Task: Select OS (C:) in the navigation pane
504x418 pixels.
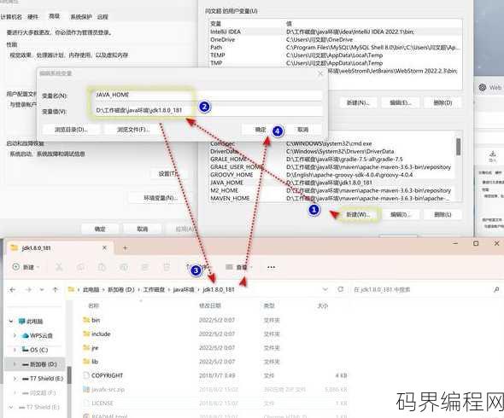Action: point(35,350)
